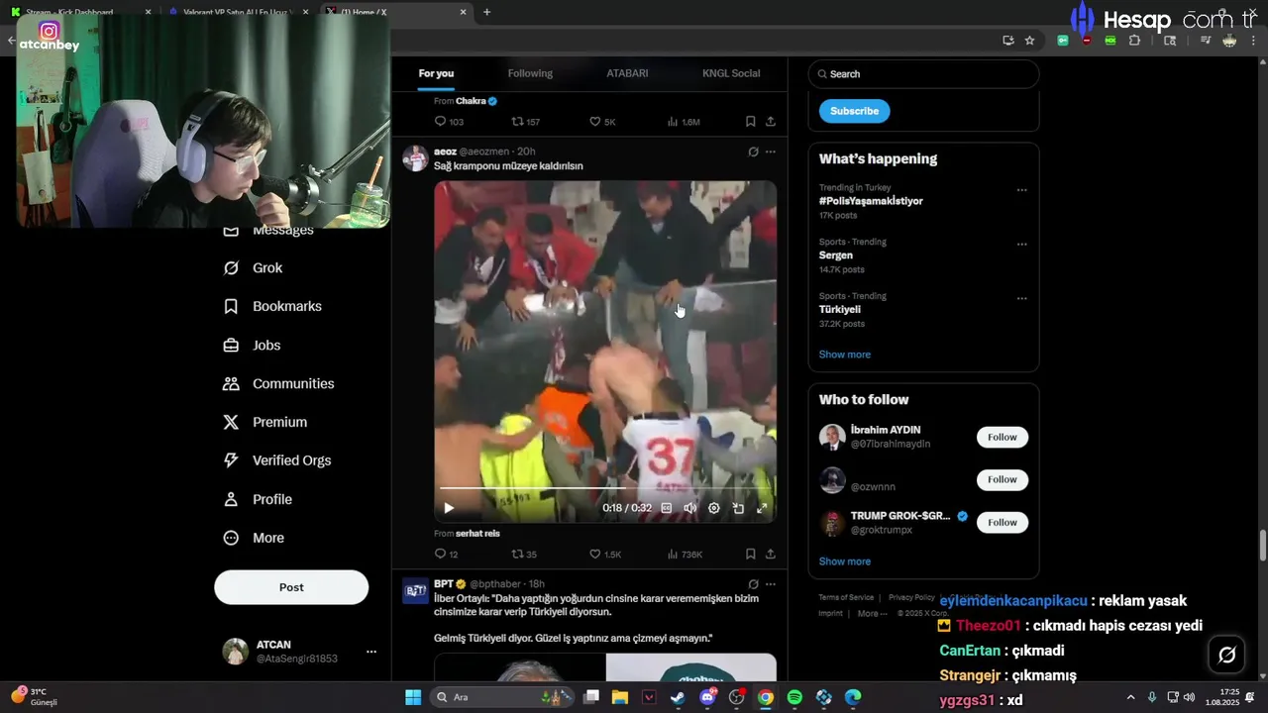This screenshot has width=1268, height=713.
Task: Open the video in picture-in-picture
Action: click(738, 508)
